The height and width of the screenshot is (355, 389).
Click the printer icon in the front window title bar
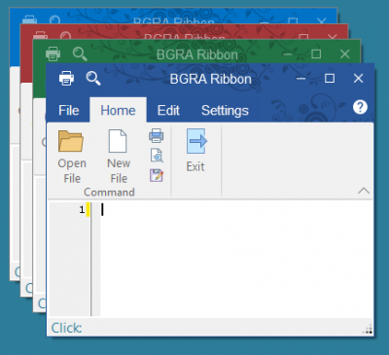(x=66, y=78)
